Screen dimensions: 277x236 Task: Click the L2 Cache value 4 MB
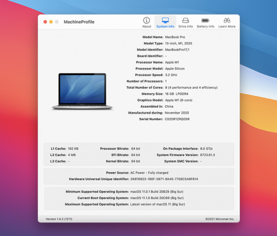[x=72, y=155]
